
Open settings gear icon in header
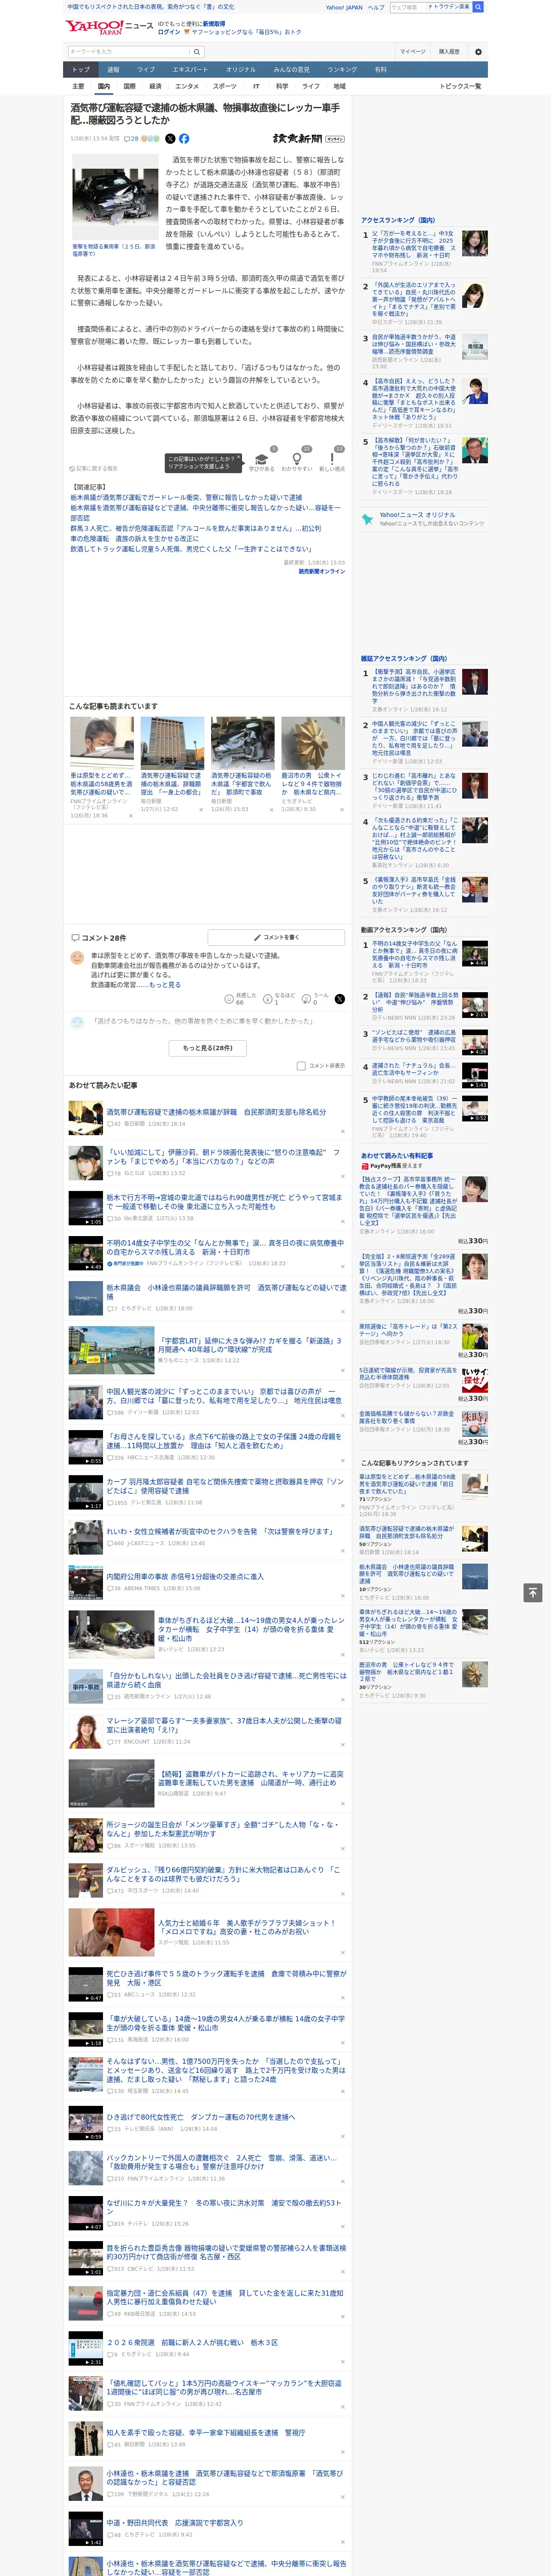click(x=478, y=52)
